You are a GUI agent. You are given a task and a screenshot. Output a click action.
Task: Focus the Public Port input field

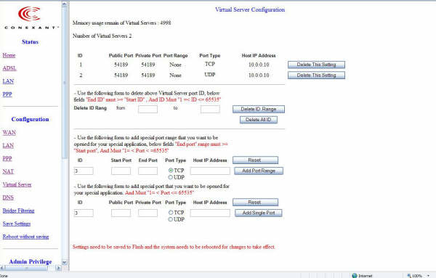point(121,213)
